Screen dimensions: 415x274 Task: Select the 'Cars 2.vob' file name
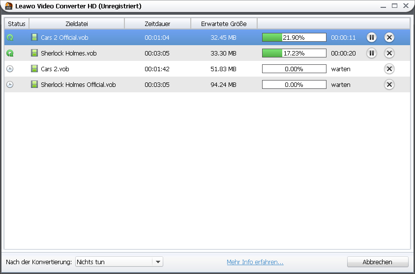pos(55,69)
